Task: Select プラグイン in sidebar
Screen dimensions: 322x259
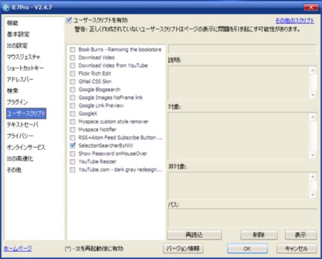Action: [17, 102]
